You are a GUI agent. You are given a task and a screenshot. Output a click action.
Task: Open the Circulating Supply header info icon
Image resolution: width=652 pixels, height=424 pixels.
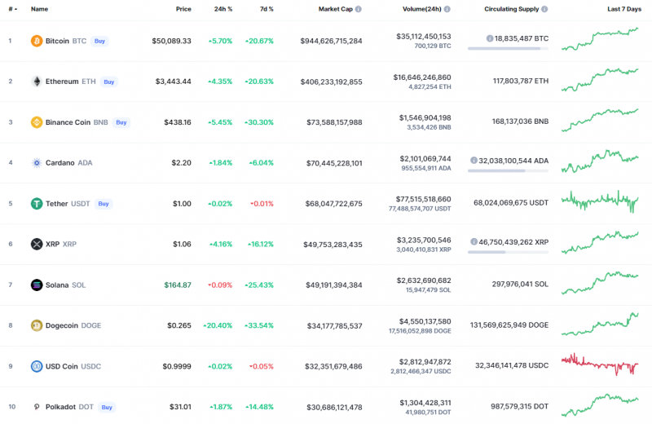(544, 9)
